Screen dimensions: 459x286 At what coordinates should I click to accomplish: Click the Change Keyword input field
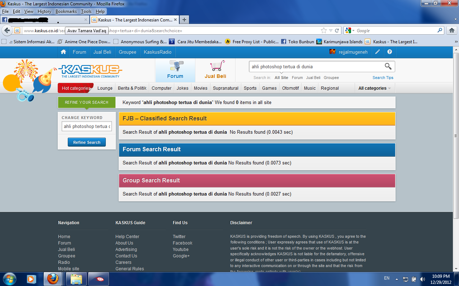point(86,127)
